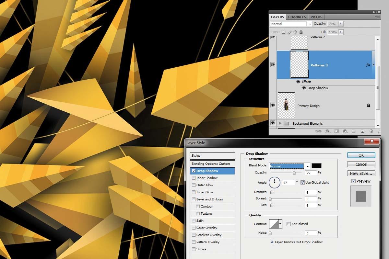
Task: Enable the Inner Shadow checkbox
Action: (194, 178)
